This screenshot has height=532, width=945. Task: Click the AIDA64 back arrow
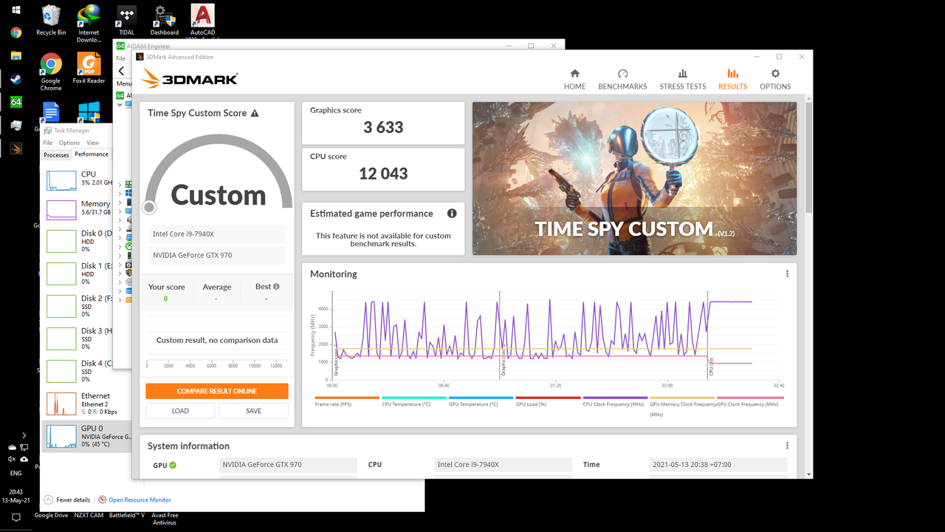(x=121, y=71)
